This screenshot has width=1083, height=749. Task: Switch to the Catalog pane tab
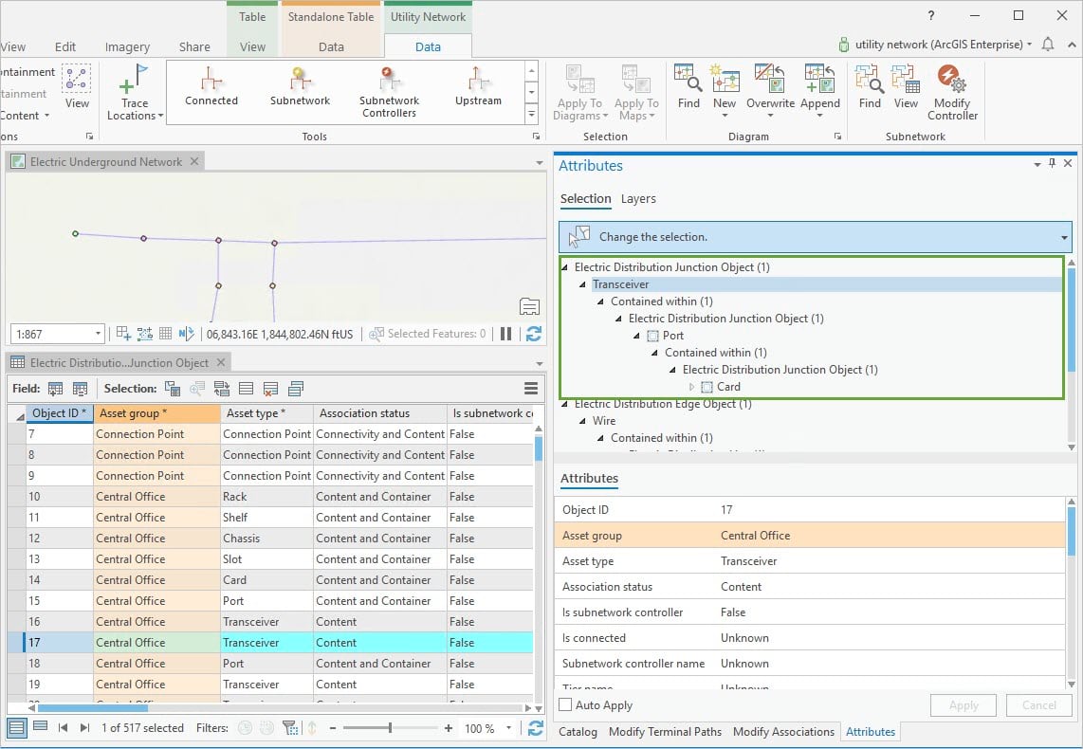coord(578,731)
